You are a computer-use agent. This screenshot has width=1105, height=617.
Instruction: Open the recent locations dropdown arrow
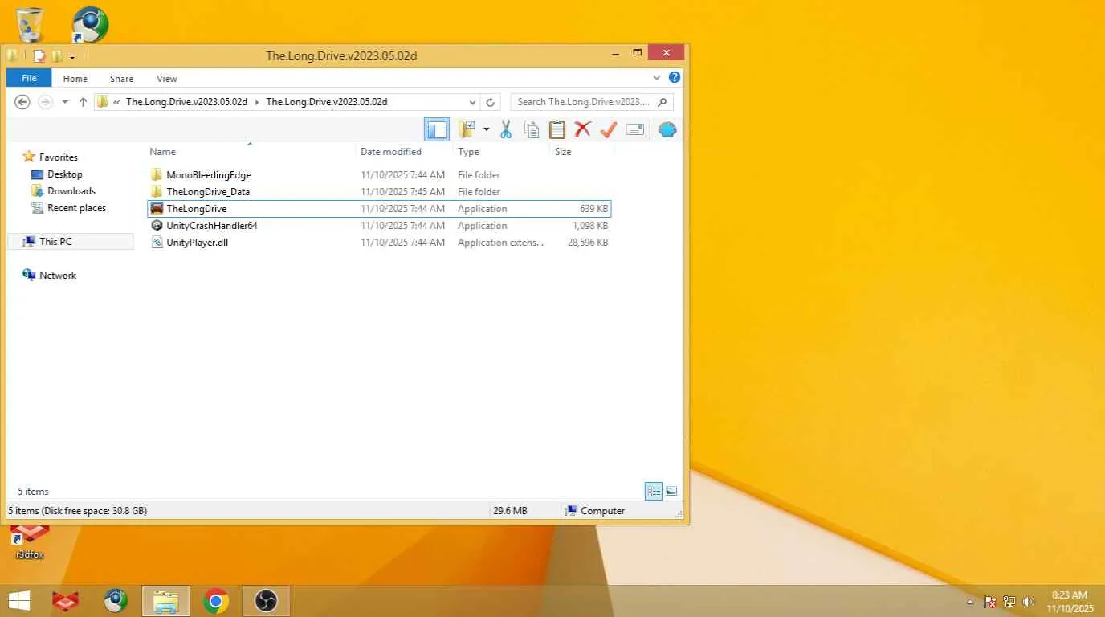[65, 102]
